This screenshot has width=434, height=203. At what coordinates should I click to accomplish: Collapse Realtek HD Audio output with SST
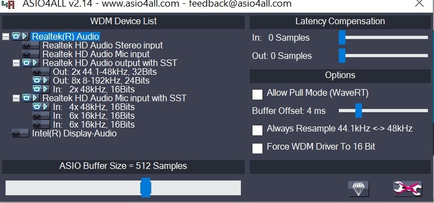click(x=17, y=63)
